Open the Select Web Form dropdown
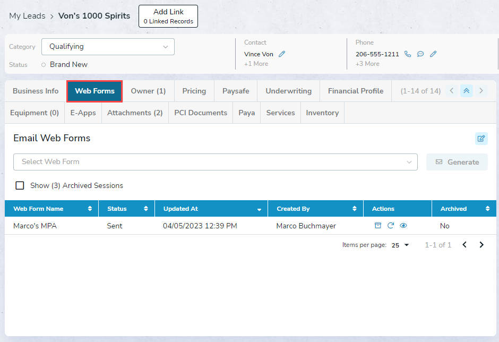Screen dimensions: 499x342 [x=216, y=162]
